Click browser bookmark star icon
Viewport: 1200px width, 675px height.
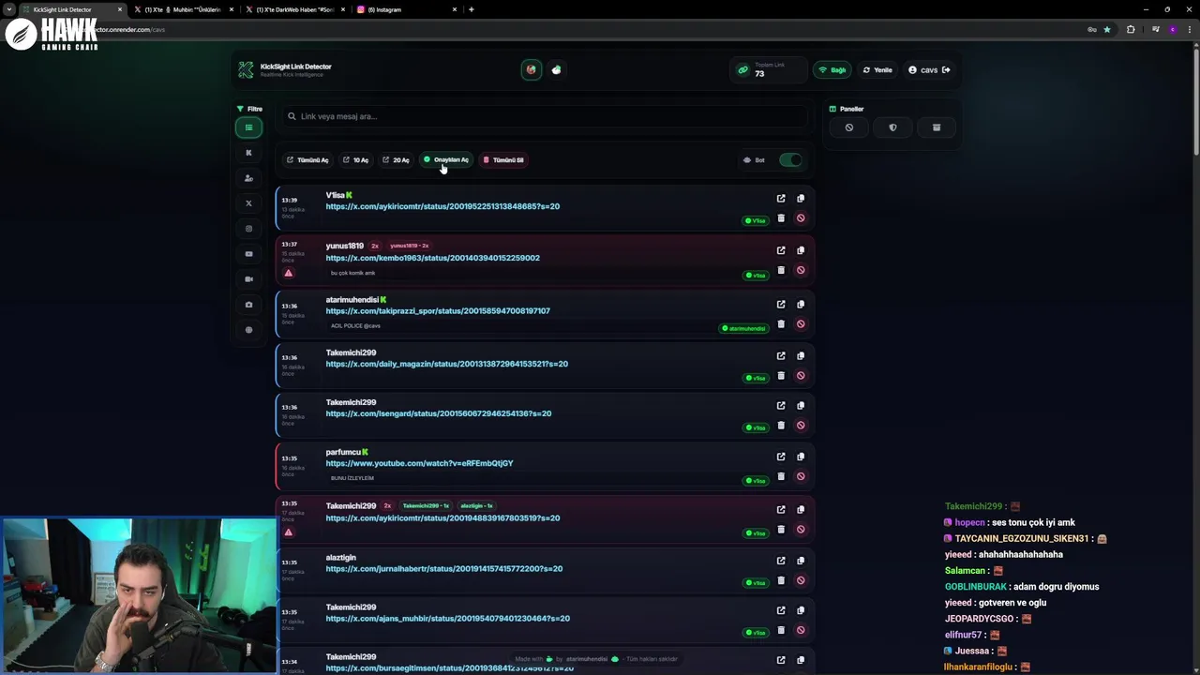[x=1107, y=29]
